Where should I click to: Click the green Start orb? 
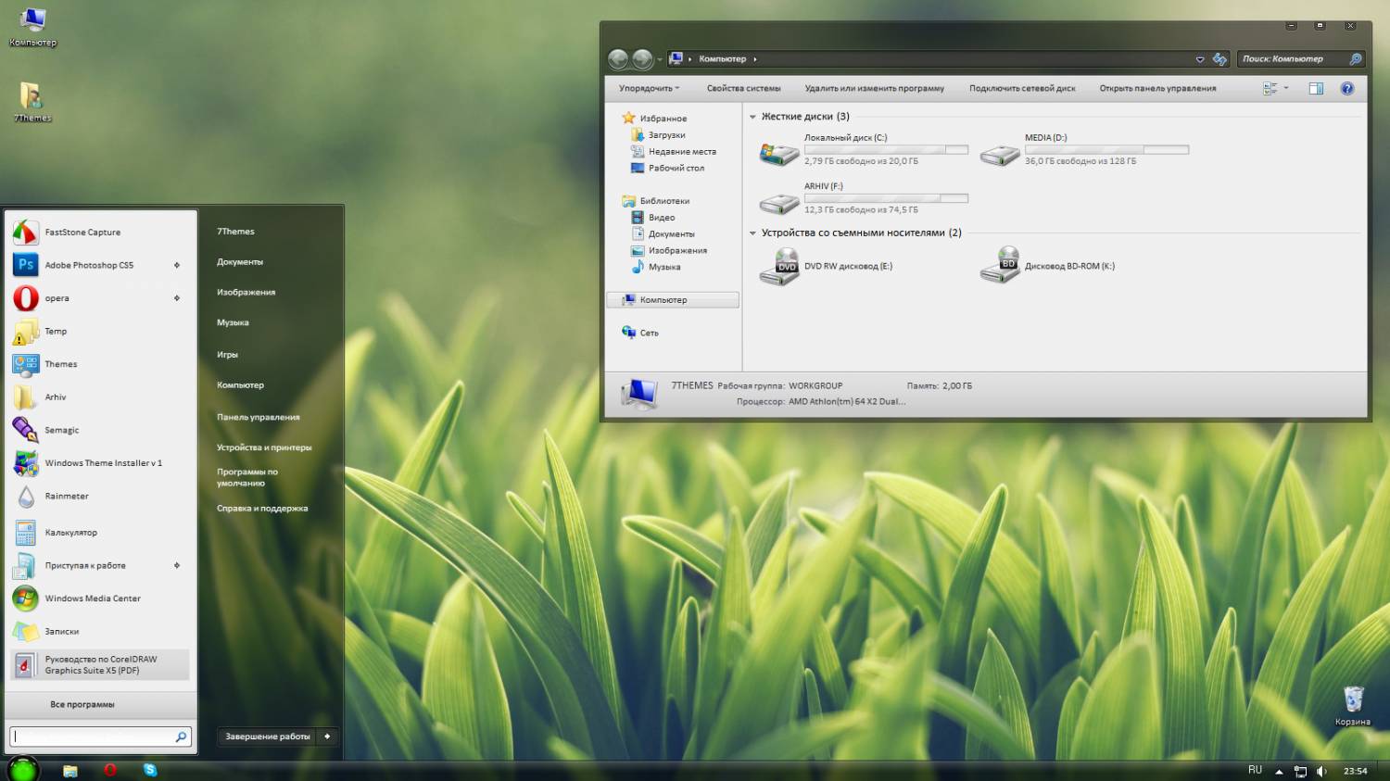(x=24, y=769)
